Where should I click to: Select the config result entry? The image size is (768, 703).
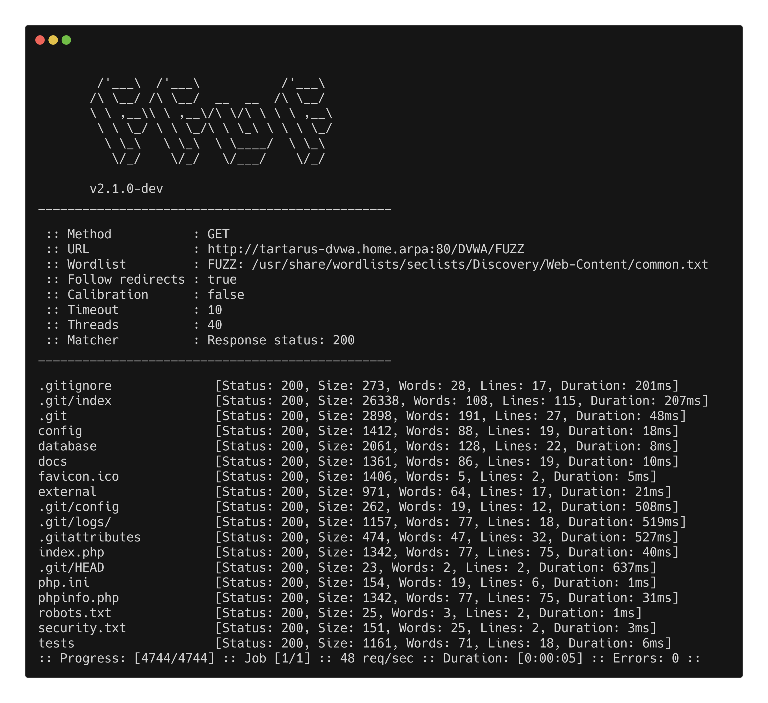(60, 431)
